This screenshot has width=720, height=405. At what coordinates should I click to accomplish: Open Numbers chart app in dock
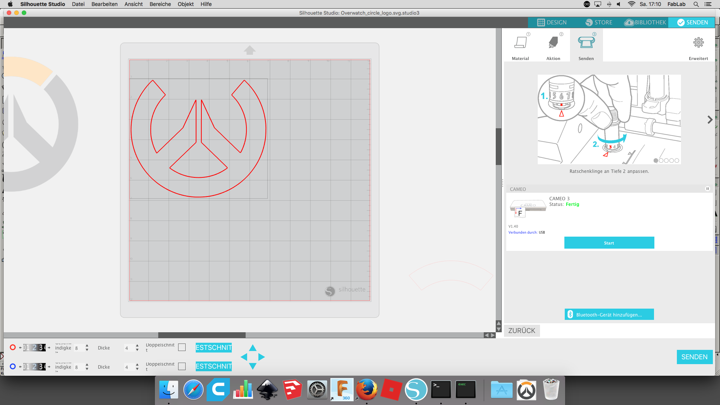point(243,390)
